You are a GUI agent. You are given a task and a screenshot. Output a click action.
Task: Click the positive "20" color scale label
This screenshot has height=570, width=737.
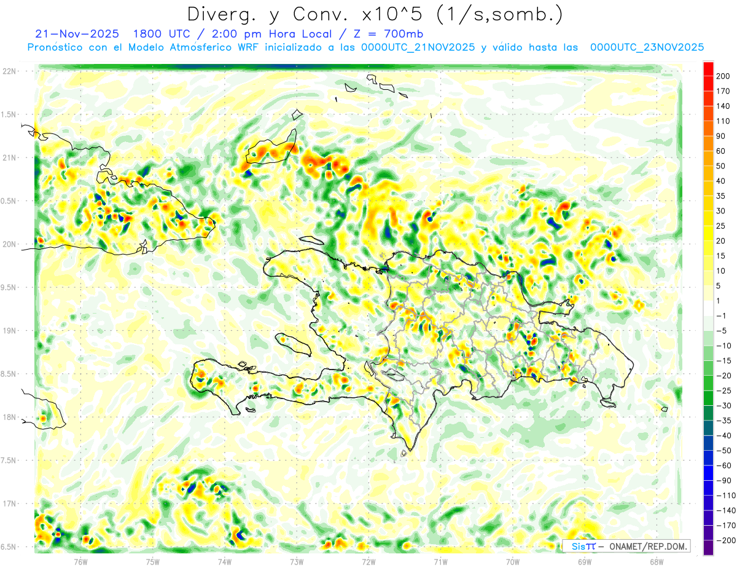(721, 241)
